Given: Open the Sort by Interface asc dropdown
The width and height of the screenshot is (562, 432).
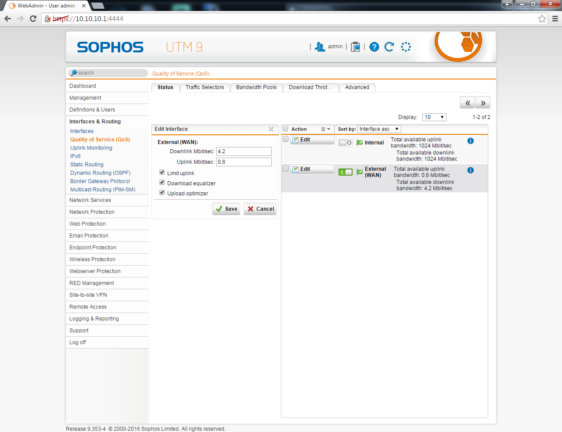Looking at the screenshot, I should pyautogui.click(x=379, y=129).
